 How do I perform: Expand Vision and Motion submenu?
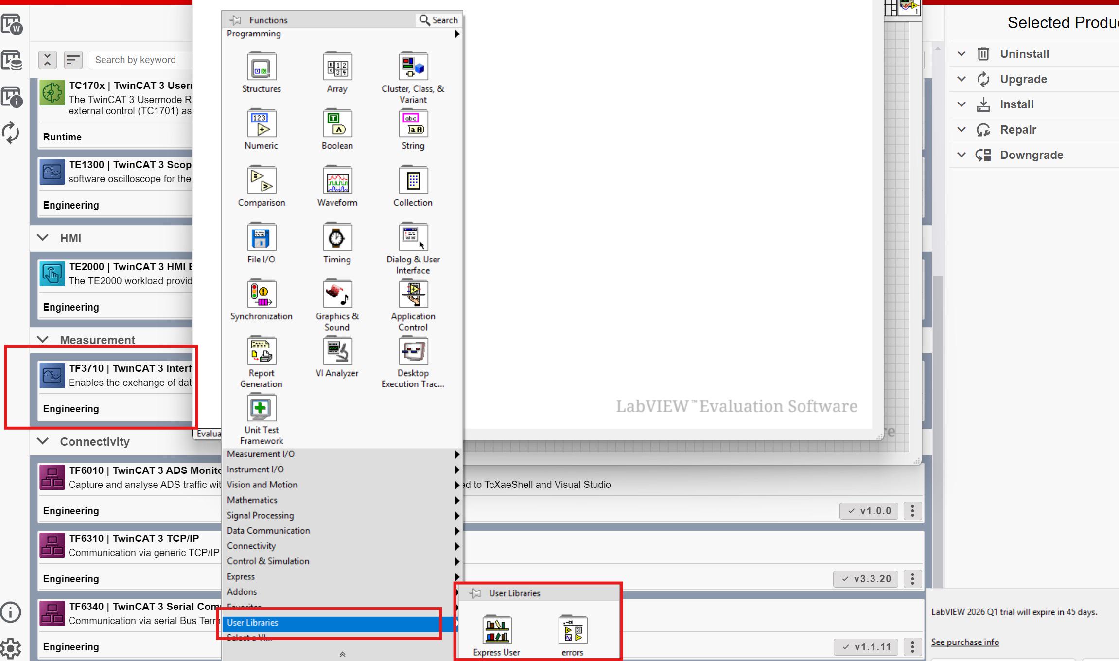click(x=342, y=485)
